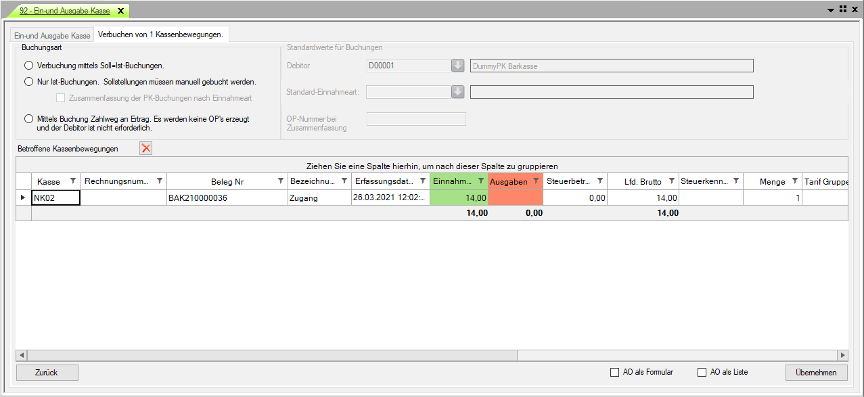This screenshot has height=397, width=864.
Task: Open window list dropdown arrow at top right
Action: (831, 10)
